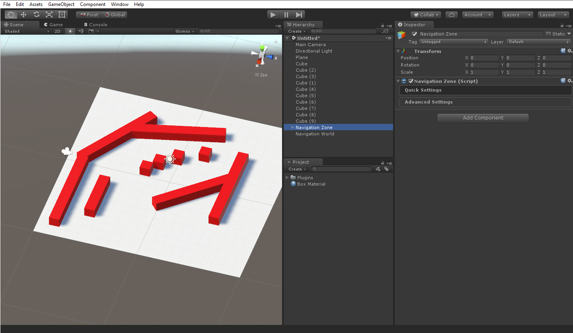Open the Collab dropdown
Image resolution: width=573 pixels, height=333 pixels.
pos(426,15)
